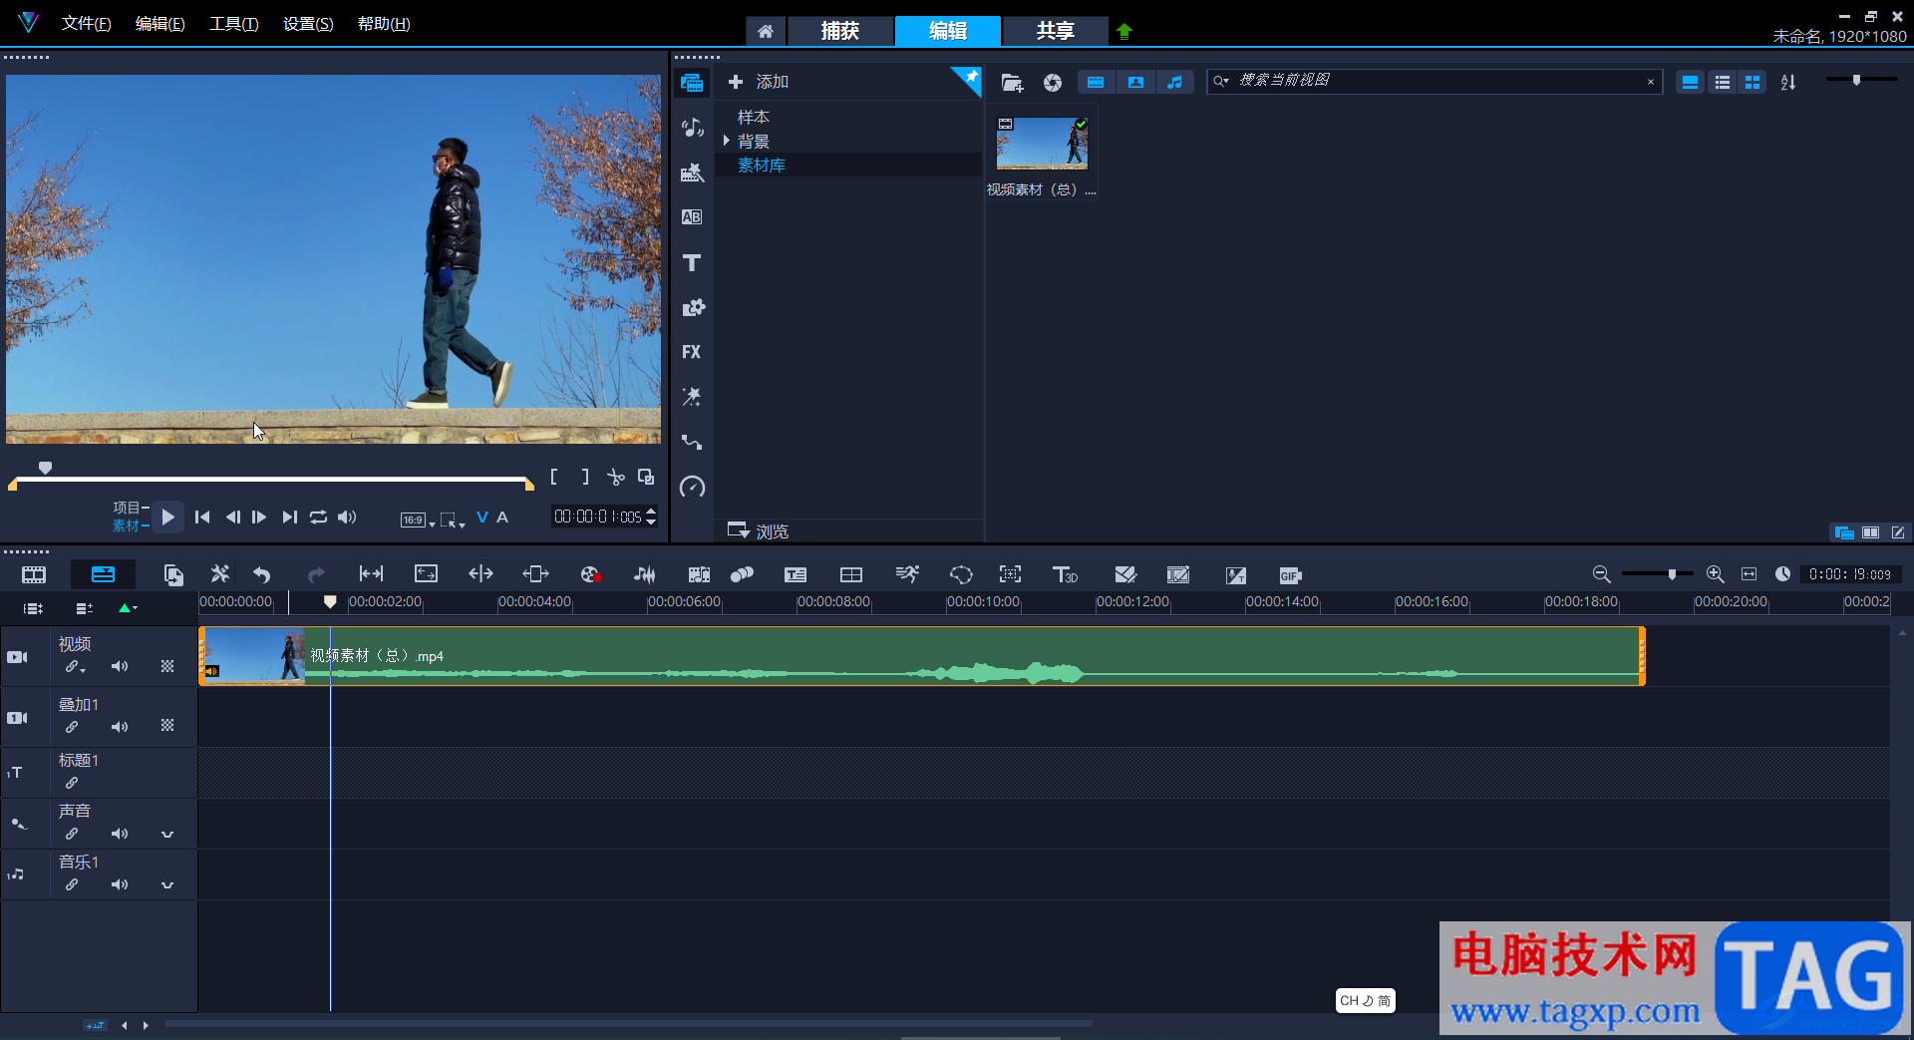Open the 设置(S) menu

click(308, 24)
